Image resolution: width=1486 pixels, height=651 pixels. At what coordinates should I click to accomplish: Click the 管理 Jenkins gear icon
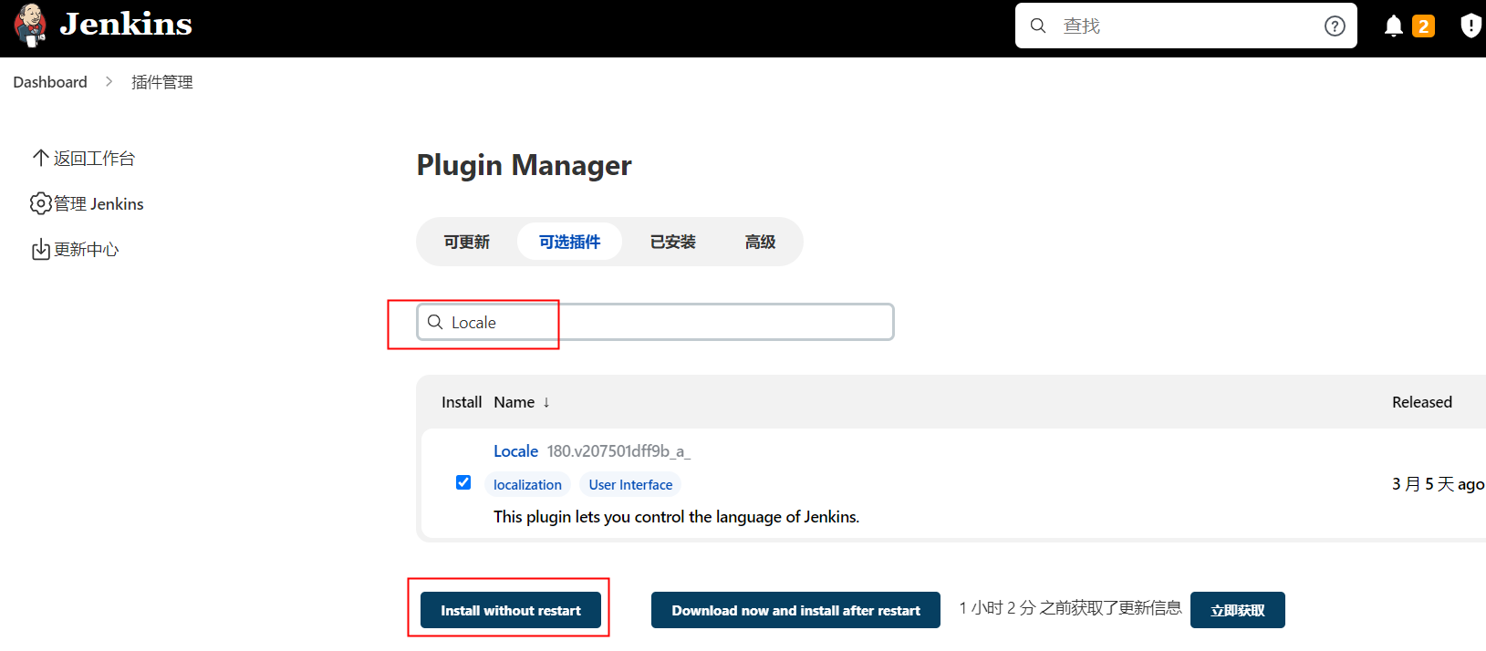(x=40, y=203)
